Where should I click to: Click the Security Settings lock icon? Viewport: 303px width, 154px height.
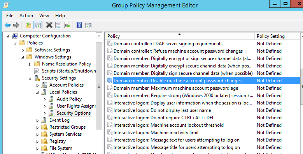(37, 78)
